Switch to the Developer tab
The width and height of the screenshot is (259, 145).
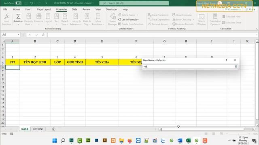(112, 9)
